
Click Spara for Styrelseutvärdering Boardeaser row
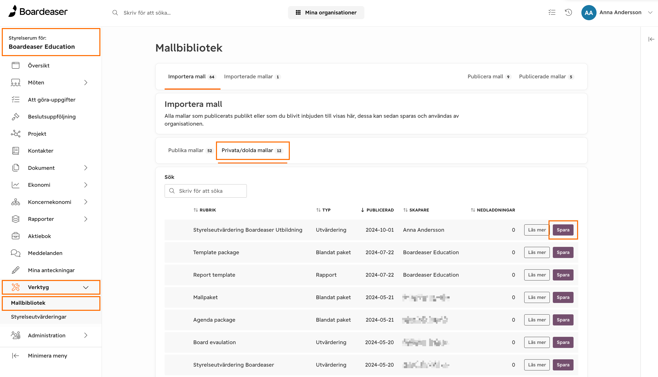[563, 365]
